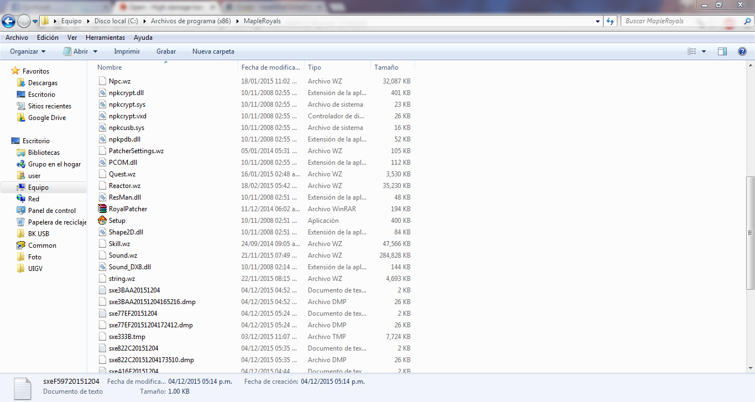Open address bar history dropdown
Viewport: 755px width, 402px height.
pos(598,21)
